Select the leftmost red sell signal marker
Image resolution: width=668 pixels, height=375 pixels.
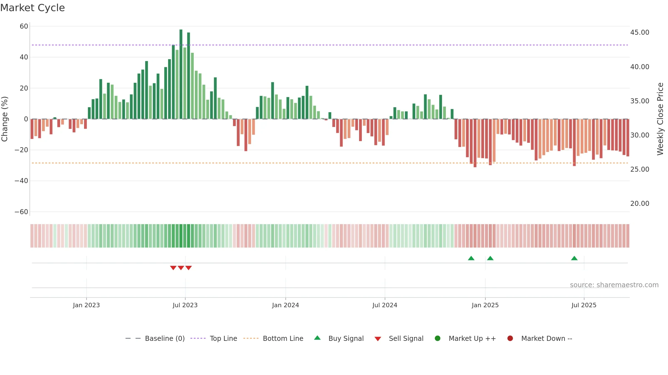173,268
